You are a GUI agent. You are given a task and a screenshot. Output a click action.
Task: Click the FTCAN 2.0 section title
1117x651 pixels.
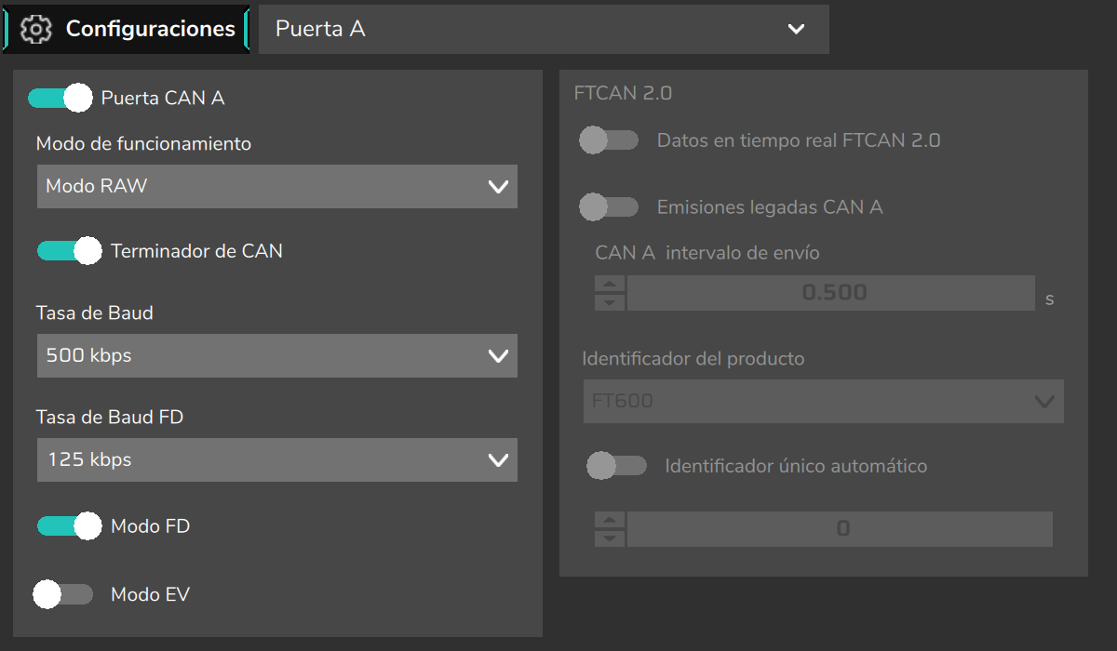[x=624, y=93]
